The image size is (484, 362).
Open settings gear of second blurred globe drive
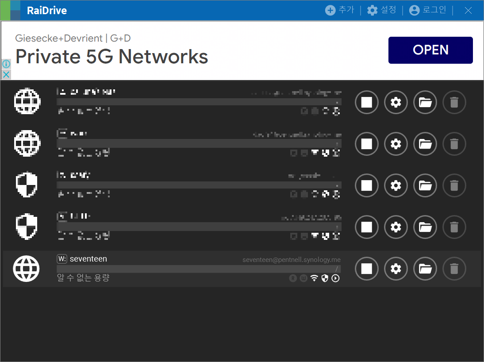(396, 144)
